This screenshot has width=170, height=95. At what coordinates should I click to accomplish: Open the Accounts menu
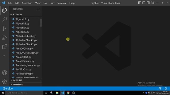click(x=5, y=73)
